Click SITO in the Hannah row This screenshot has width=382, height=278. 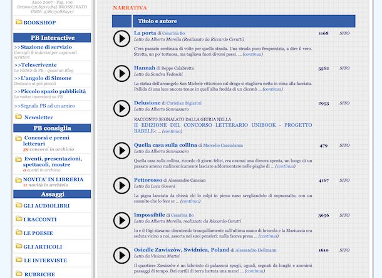344,68
